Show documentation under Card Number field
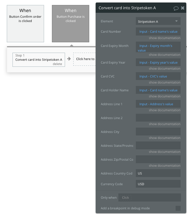187x214 pixels. [165, 38]
